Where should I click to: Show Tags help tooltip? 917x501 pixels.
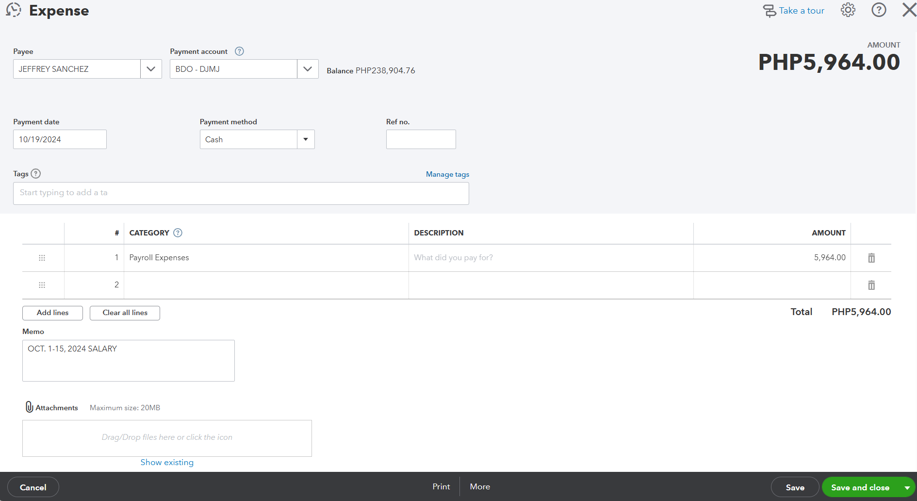pyautogui.click(x=36, y=174)
